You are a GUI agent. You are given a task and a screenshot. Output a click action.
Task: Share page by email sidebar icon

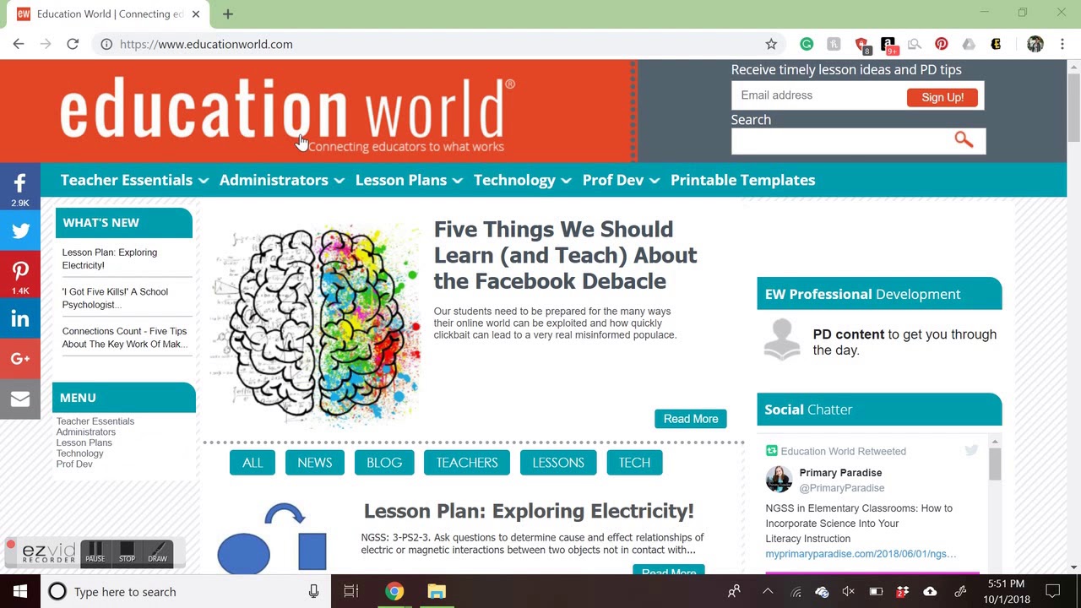click(20, 399)
